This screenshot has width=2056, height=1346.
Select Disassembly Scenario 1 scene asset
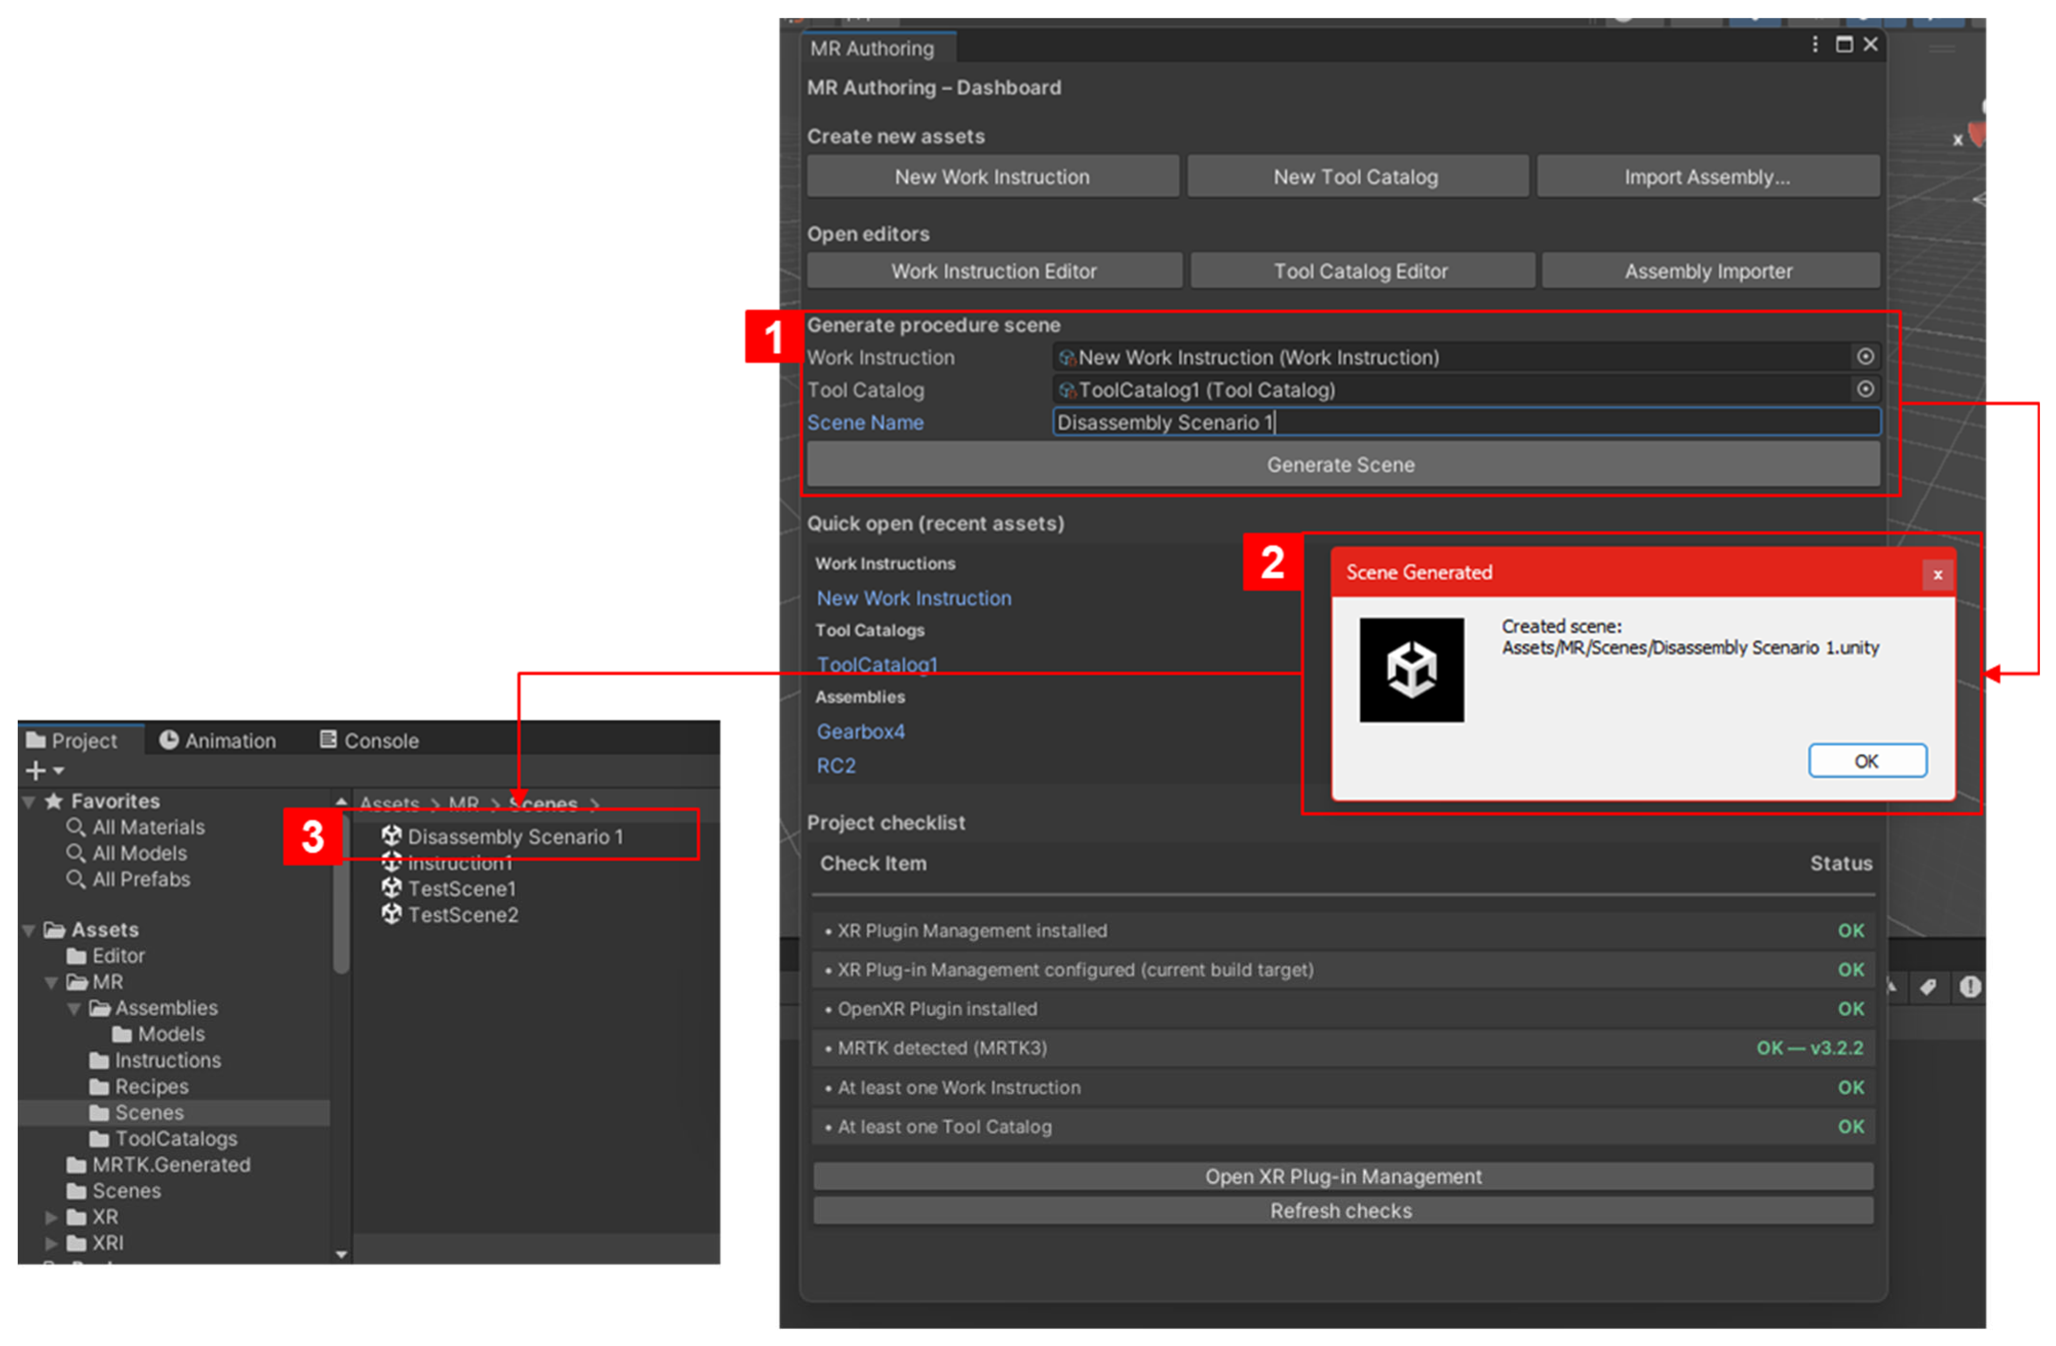tap(516, 837)
